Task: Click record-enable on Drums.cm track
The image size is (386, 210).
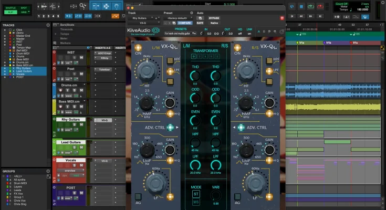Action: [x=61, y=90]
